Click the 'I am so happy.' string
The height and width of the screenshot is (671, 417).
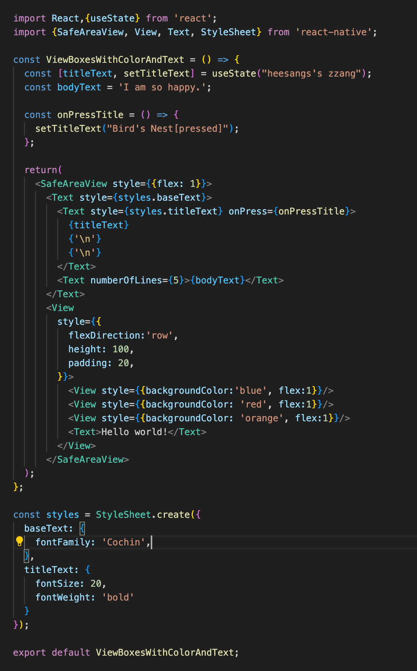[x=163, y=87]
